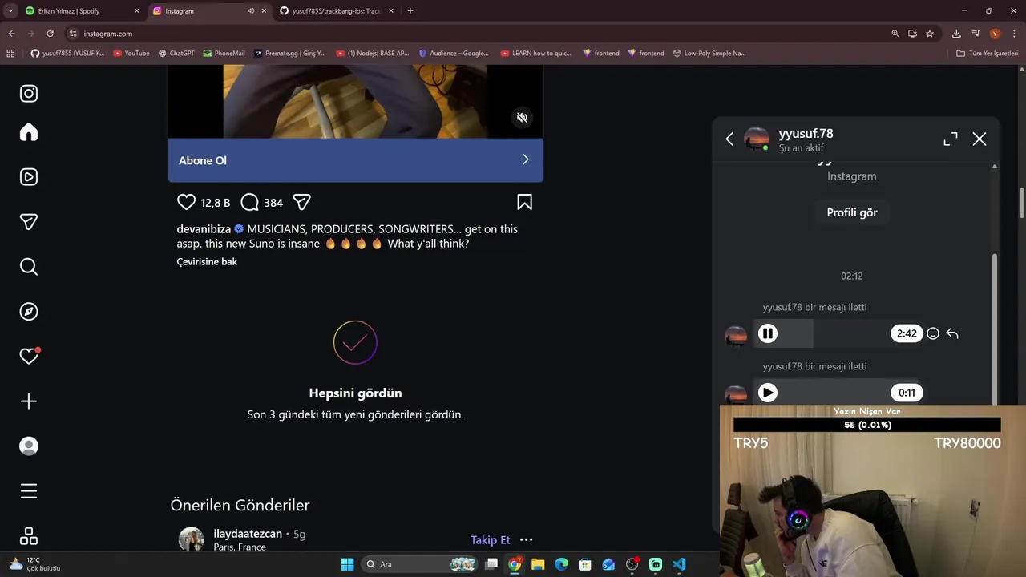Expand the chat to full view

point(951,139)
